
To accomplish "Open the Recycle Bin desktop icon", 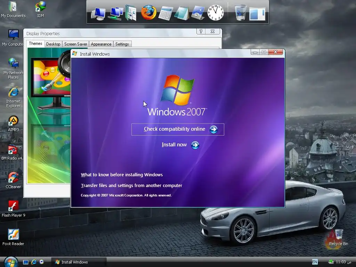I will coord(339,237).
